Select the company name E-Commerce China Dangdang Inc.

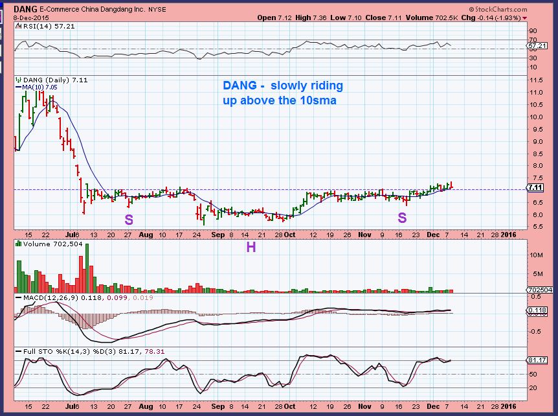pyautogui.click(x=93, y=9)
